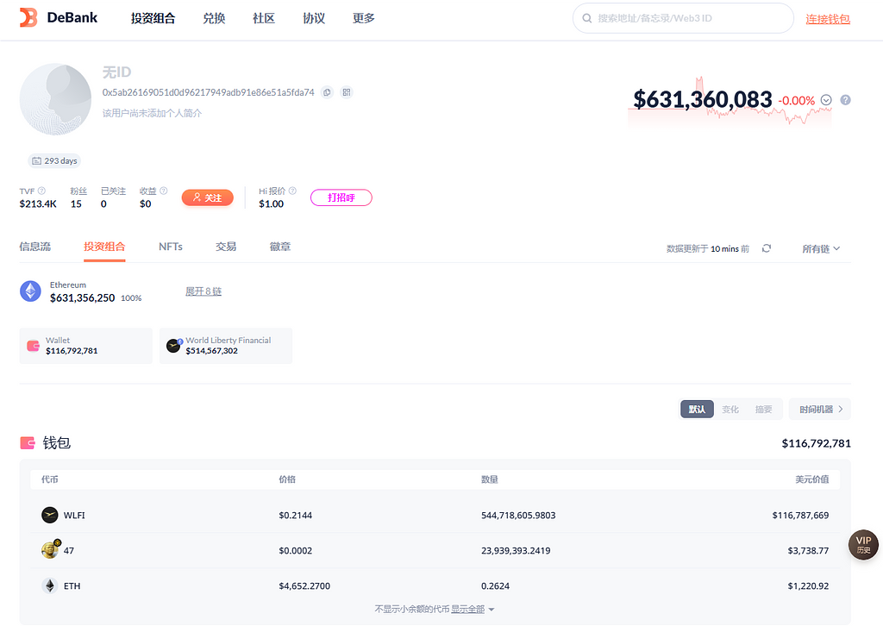Image resolution: width=883 pixels, height=626 pixels.
Task: Switch to the NFTs tab
Action: 171,247
